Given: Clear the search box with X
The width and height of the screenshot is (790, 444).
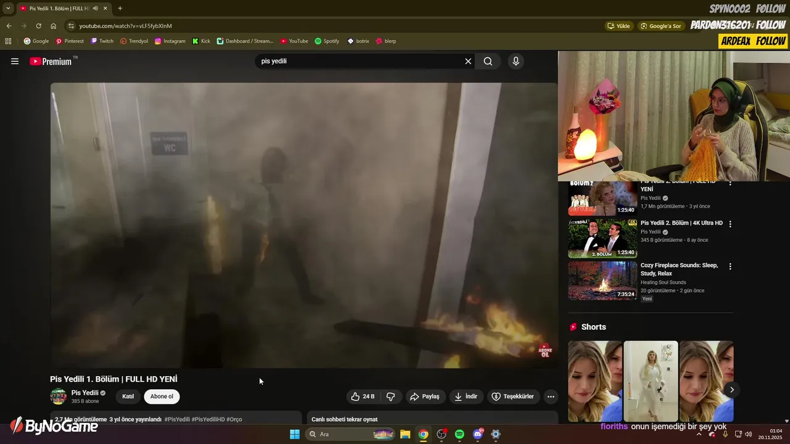Looking at the screenshot, I should [468, 61].
